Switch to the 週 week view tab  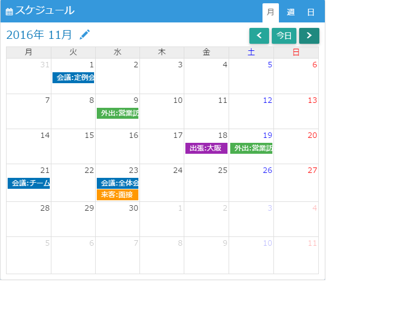coord(290,13)
